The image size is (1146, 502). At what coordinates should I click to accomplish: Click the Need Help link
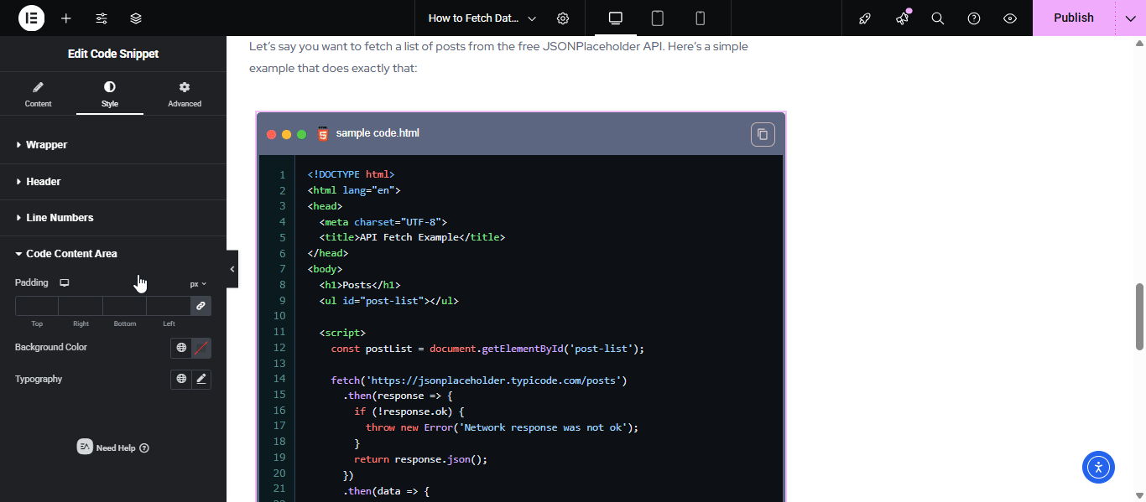click(116, 448)
